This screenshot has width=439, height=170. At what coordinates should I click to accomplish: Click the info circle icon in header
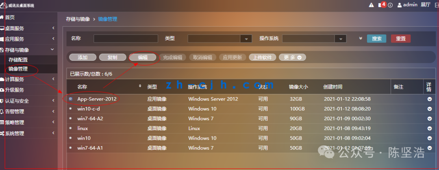(390, 5)
